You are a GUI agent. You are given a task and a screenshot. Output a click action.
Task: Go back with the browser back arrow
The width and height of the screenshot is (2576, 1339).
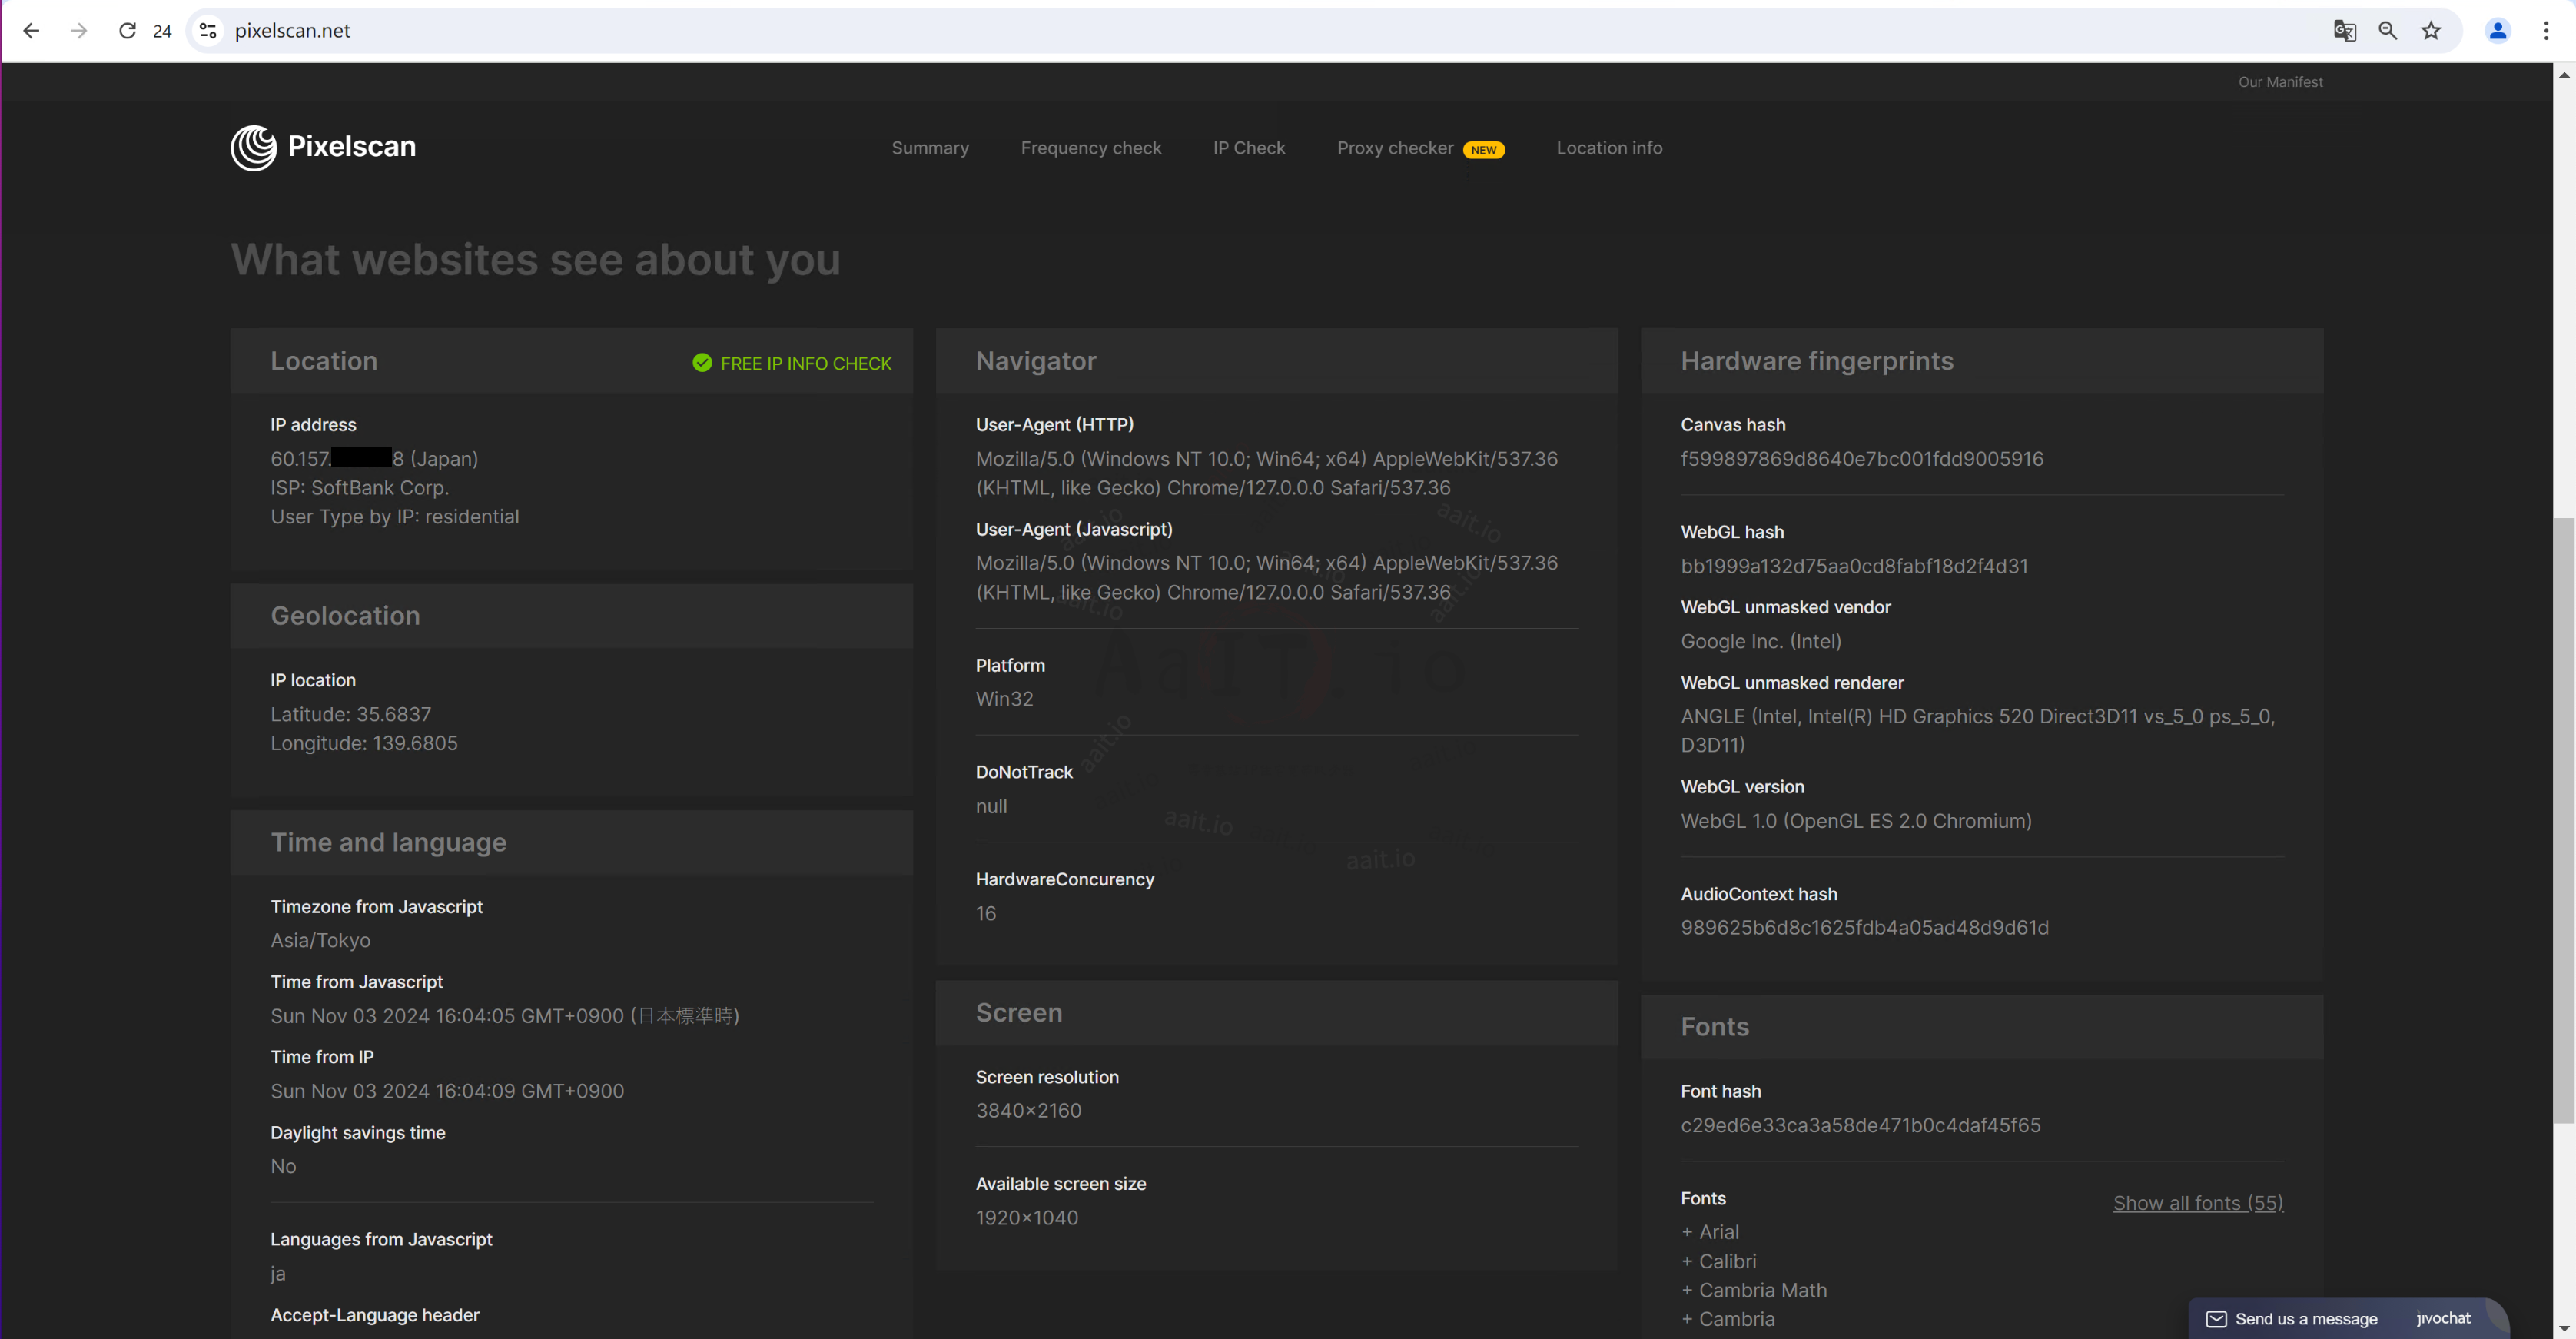click(31, 31)
